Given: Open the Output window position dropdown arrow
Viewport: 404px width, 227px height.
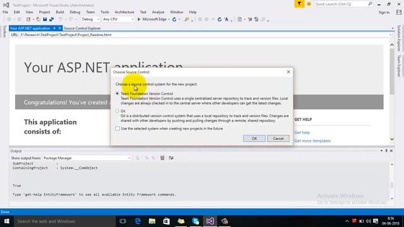Looking at the screenshot, I should [x=381, y=151].
